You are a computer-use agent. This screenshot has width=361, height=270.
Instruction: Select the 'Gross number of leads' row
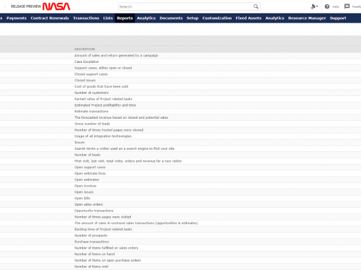tap(180, 124)
